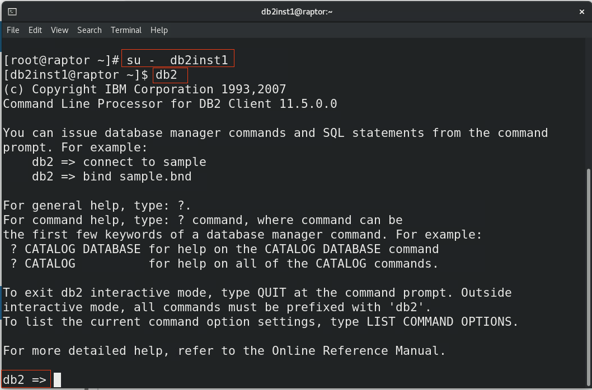The width and height of the screenshot is (592, 390).
Task: Click the terminal icon in the title bar
Action: click(12, 12)
